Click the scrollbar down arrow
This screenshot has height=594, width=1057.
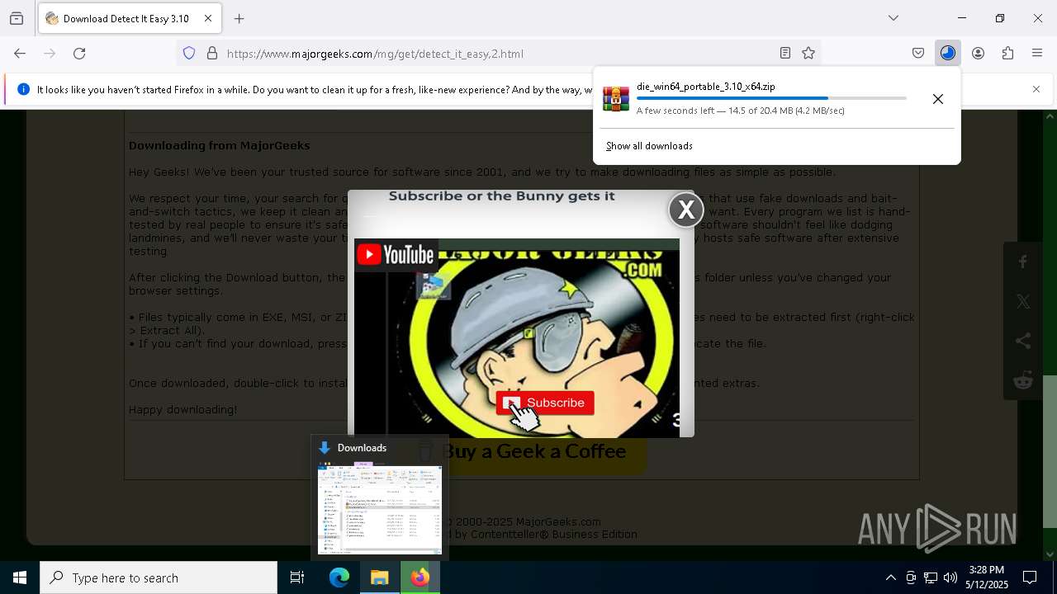click(x=1050, y=554)
